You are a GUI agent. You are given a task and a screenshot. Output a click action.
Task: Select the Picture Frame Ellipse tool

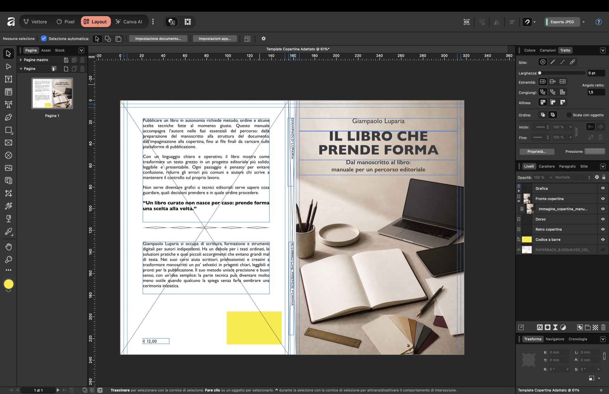(9, 155)
